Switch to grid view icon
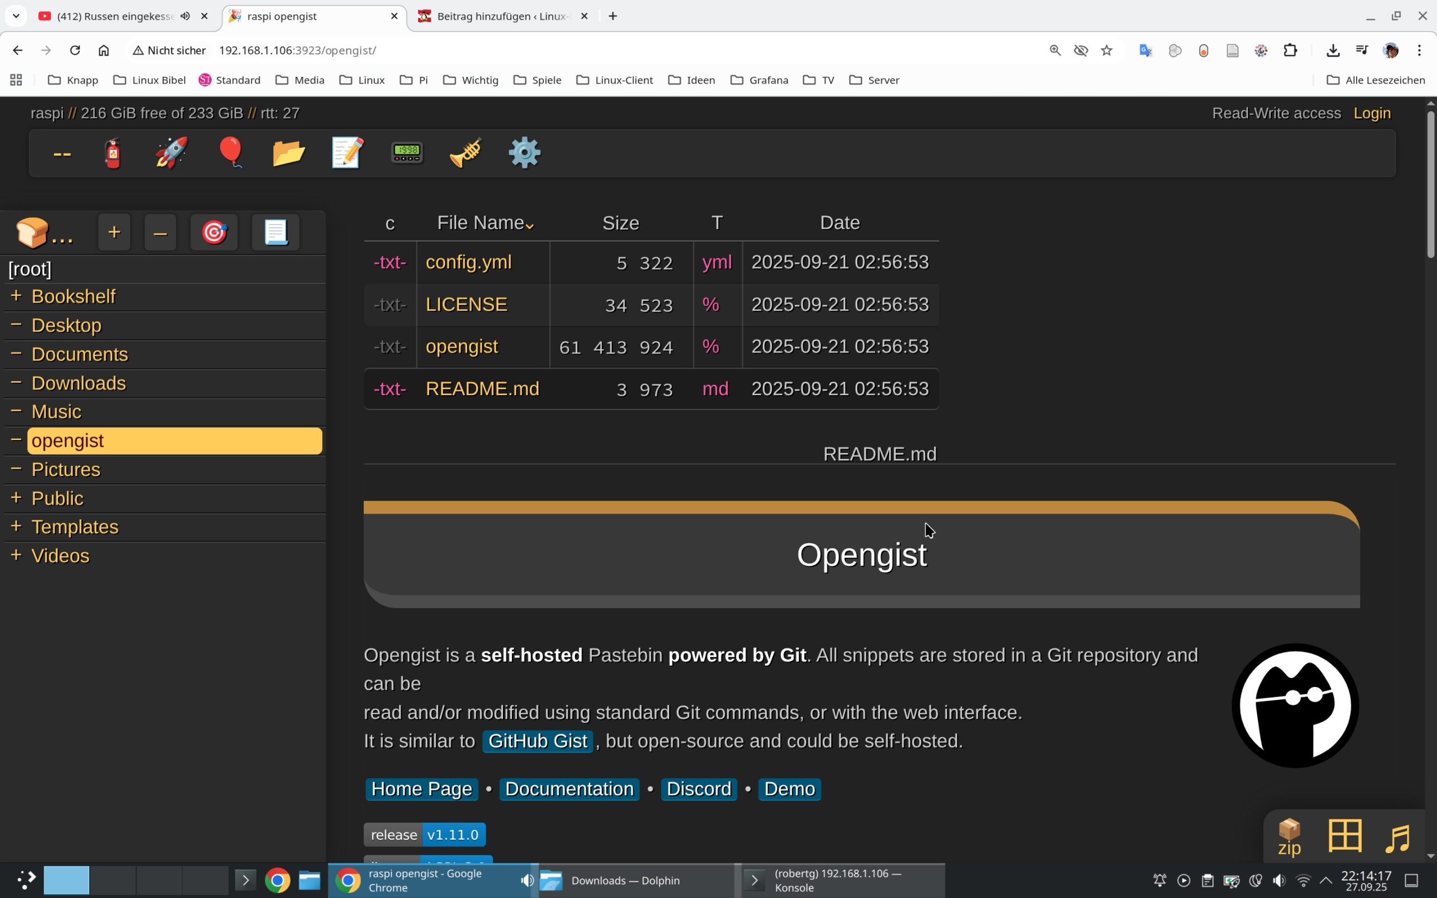Image resolution: width=1437 pixels, height=898 pixels. [x=1344, y=835]
